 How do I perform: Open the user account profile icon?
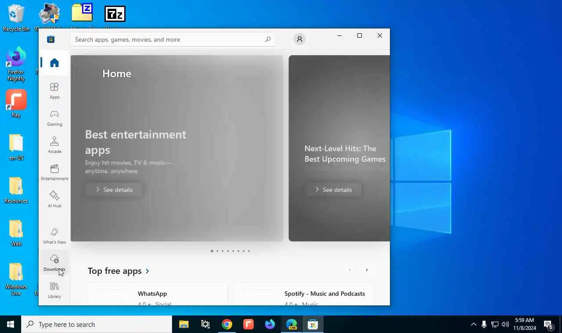click(299, 39)
